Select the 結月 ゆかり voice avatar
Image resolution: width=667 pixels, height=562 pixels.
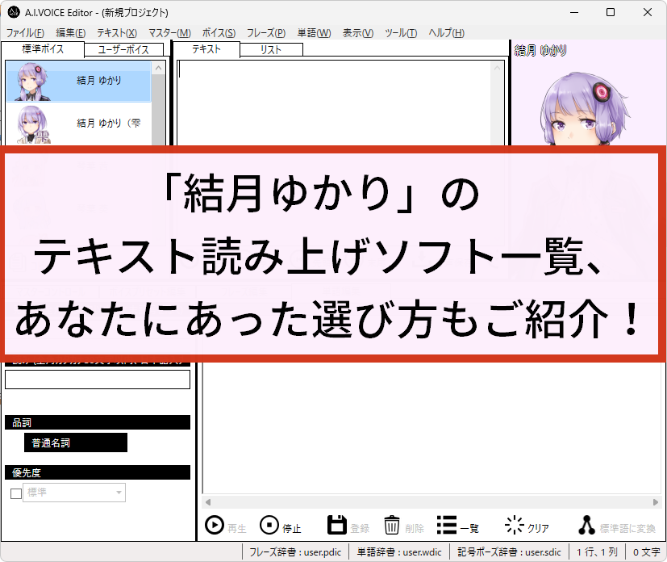pos(32,82)
